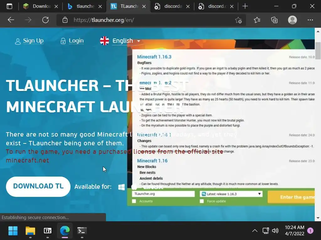Open the notification badge
321x240 pixels.
coord(310,231)
